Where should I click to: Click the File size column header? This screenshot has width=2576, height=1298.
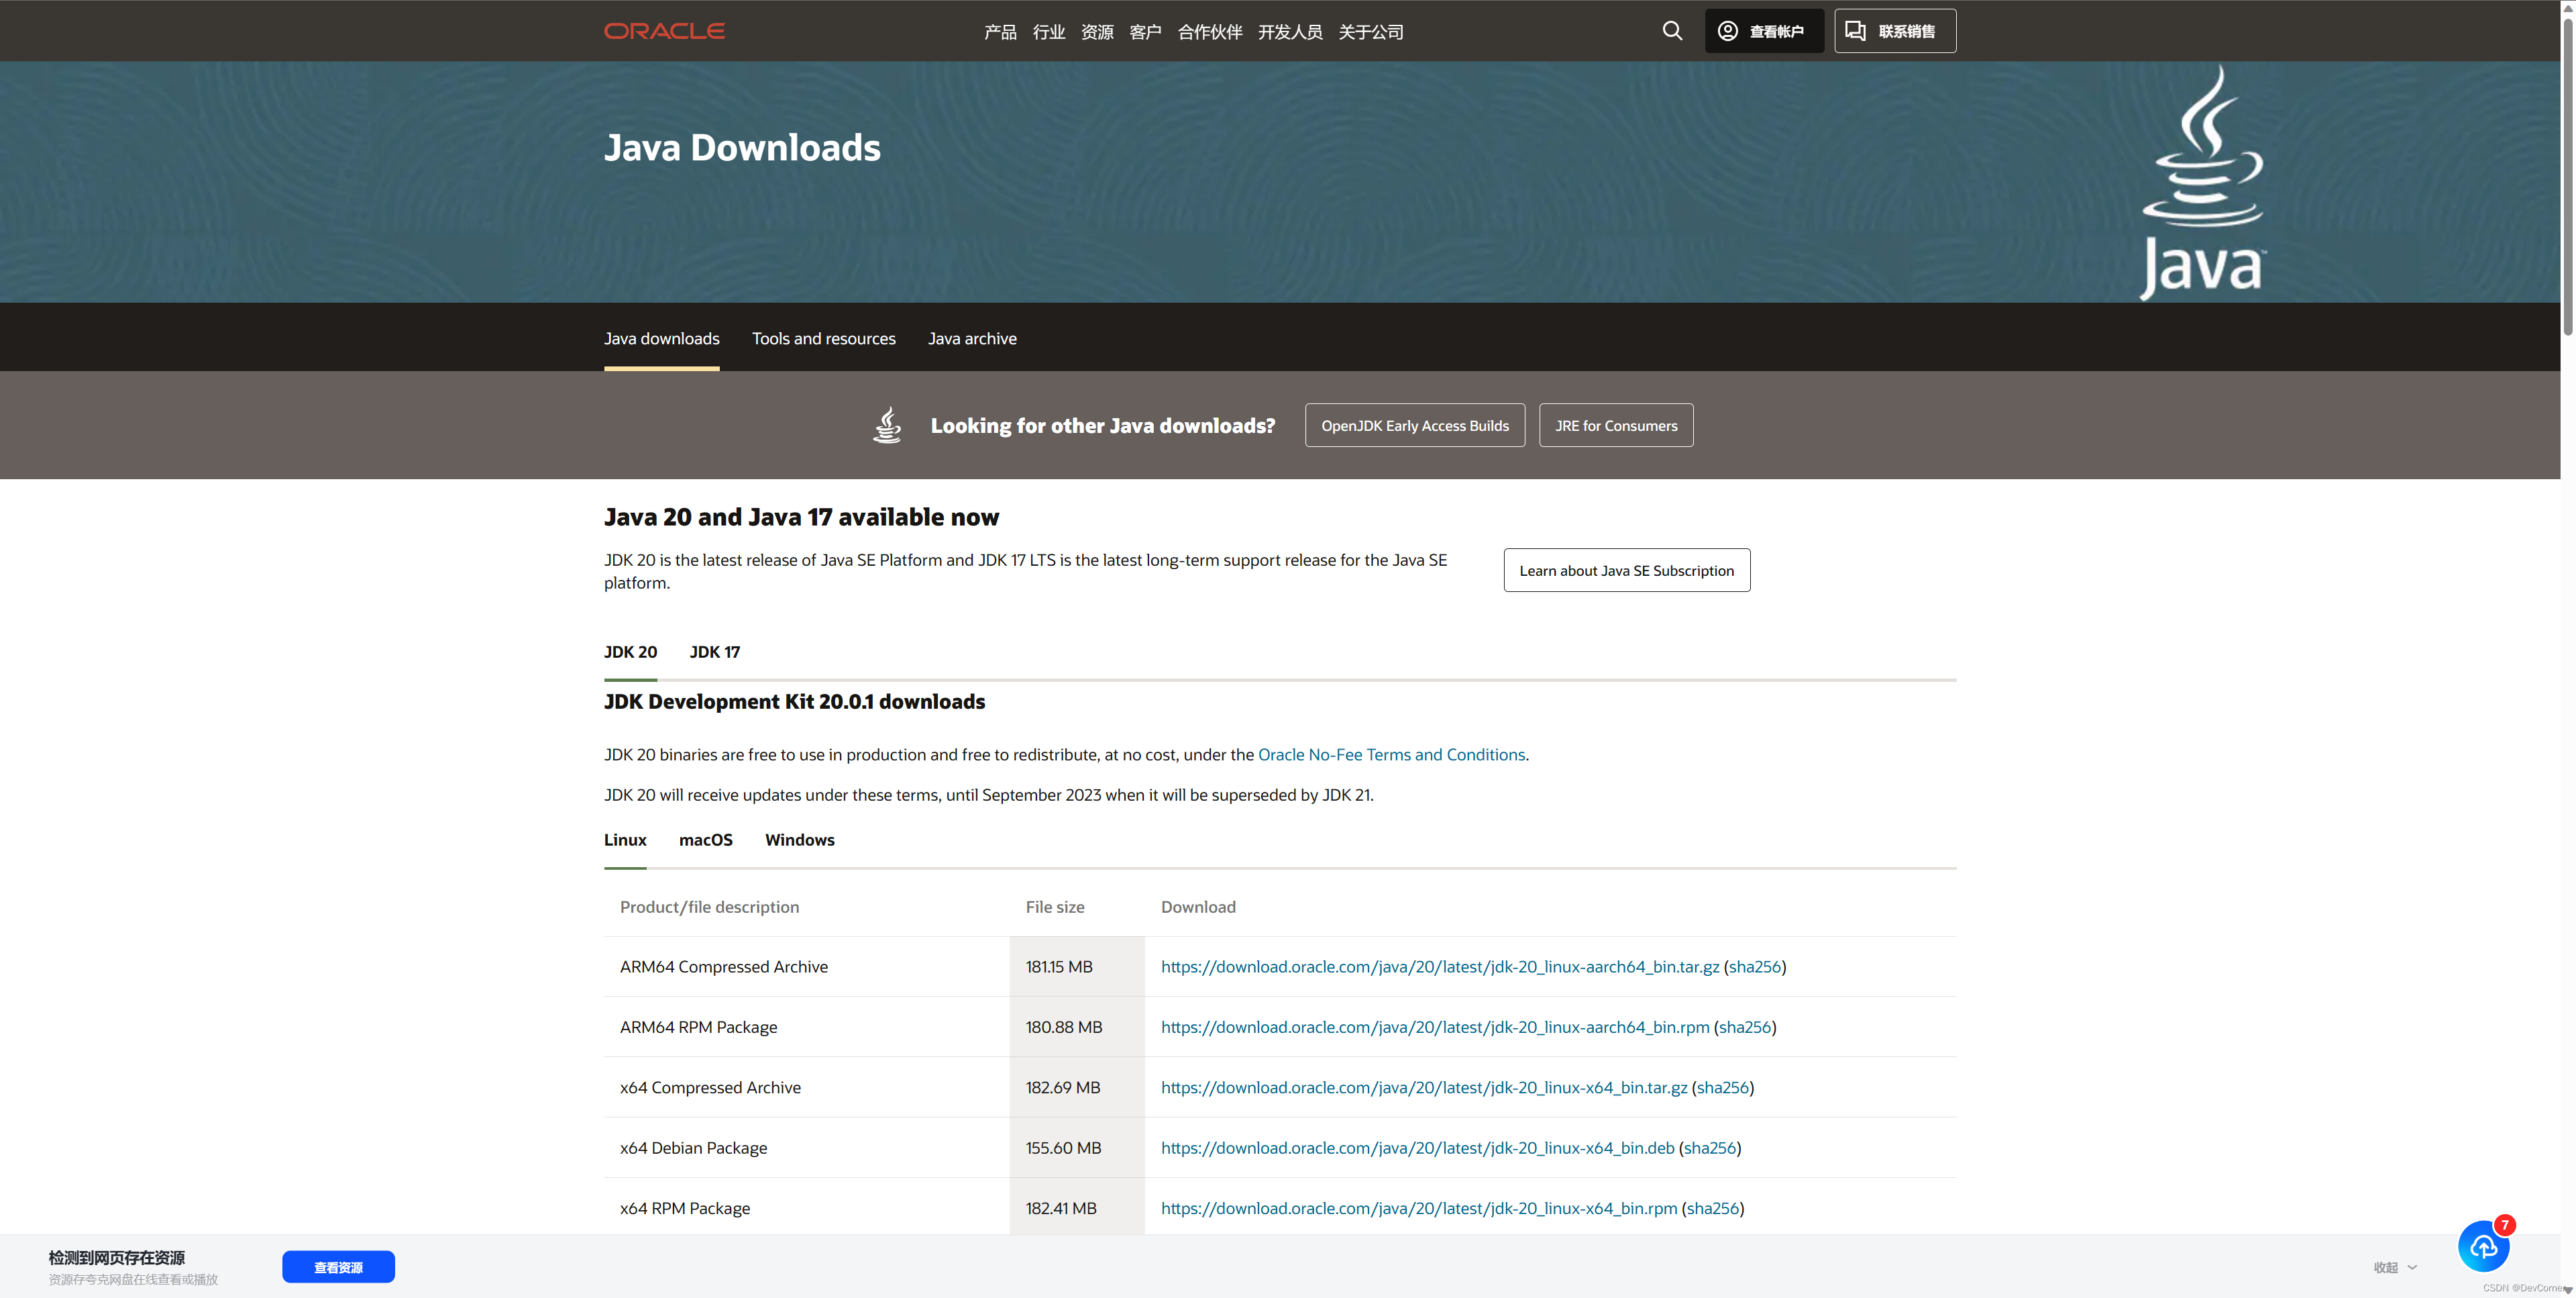1055,907
